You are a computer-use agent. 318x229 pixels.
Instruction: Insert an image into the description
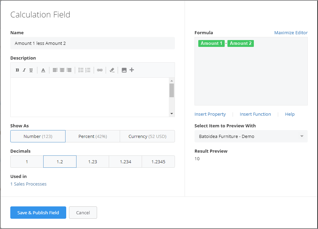(124, 70)
